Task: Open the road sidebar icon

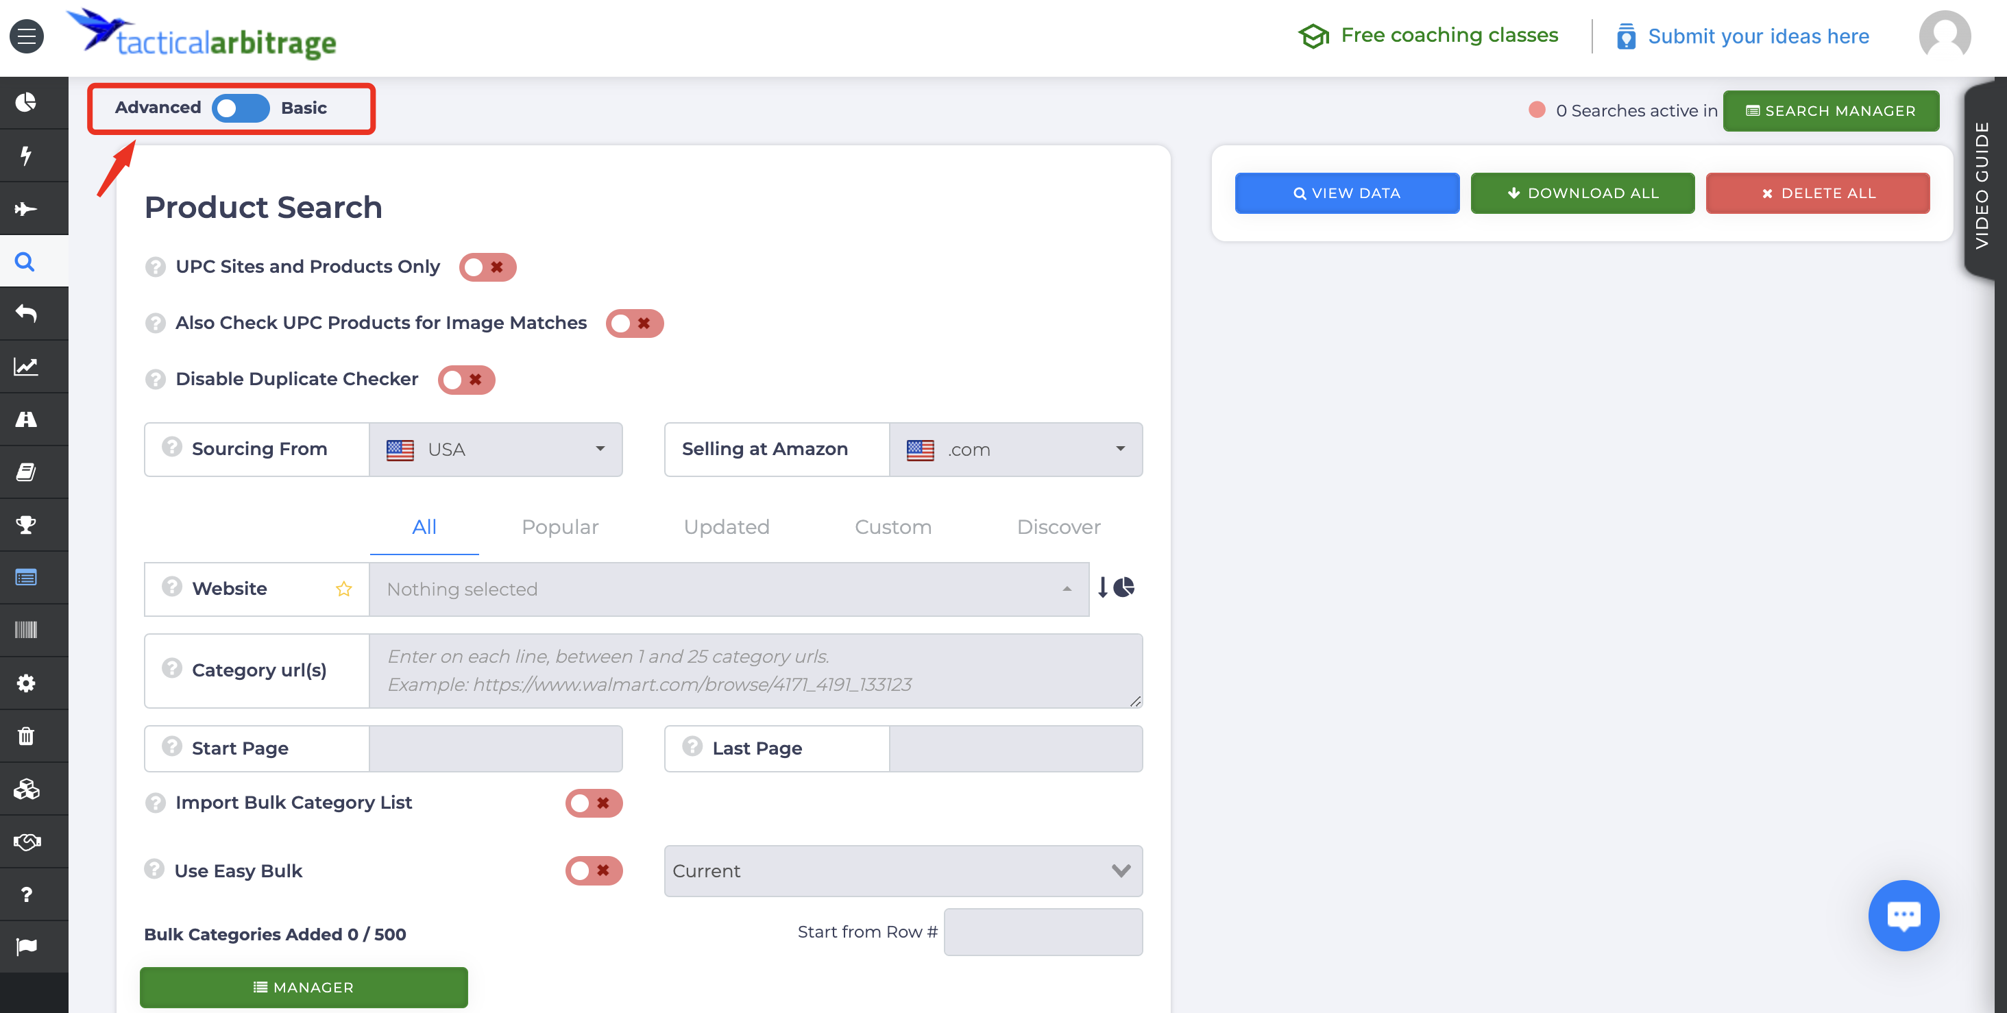Action: click(27, 419)
